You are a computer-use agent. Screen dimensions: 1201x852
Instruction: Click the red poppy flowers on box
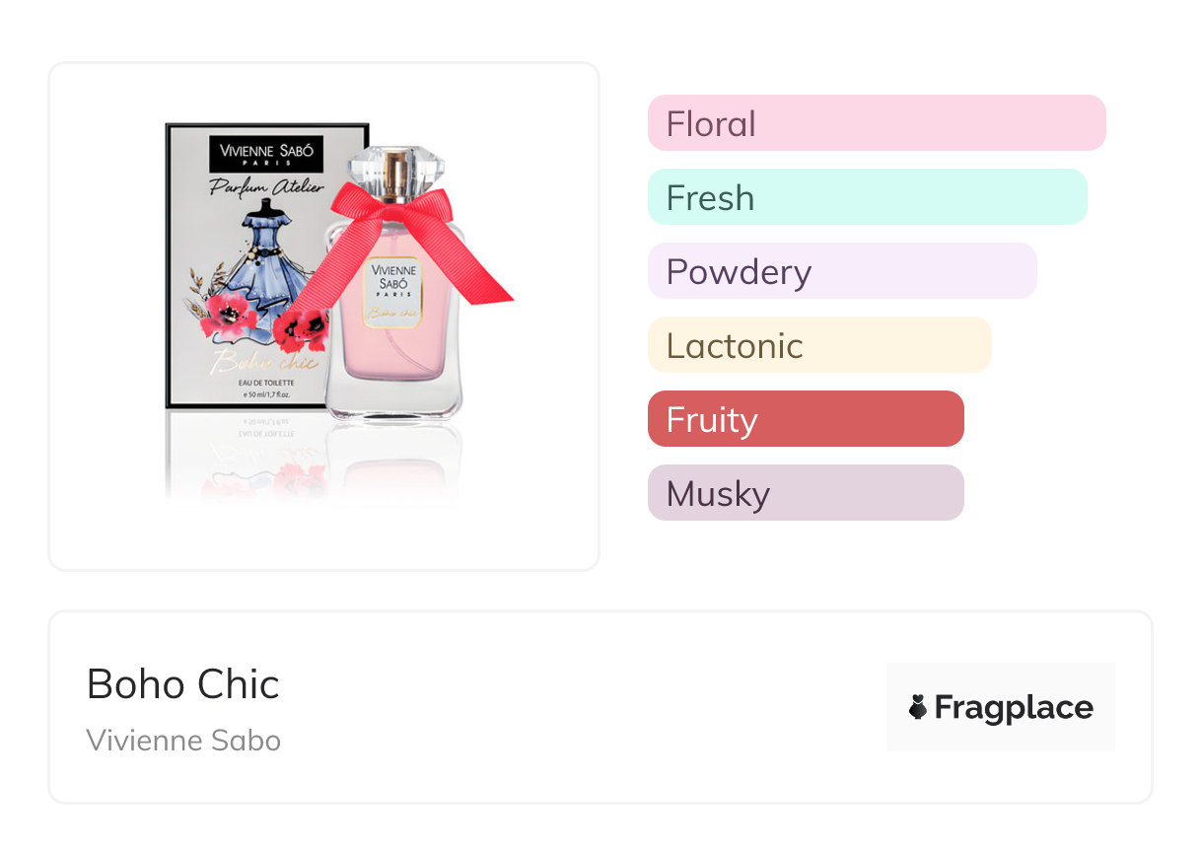[231, 311]
